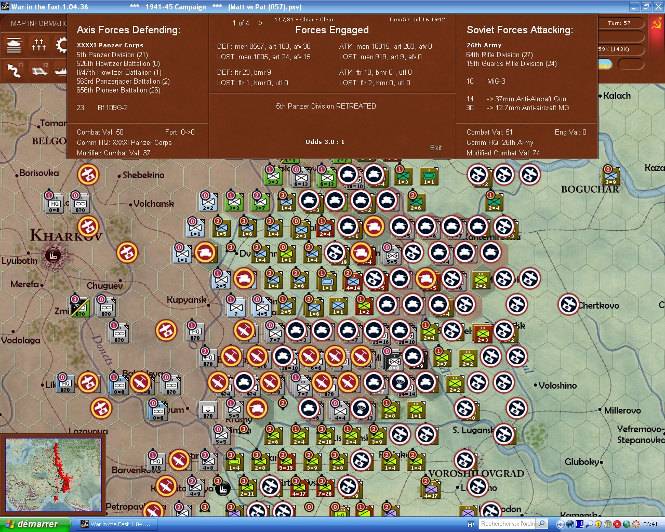Click 64th Rifle Division (27) entry
Viewport: 665px width, 532px height.
tap(500, 55)
